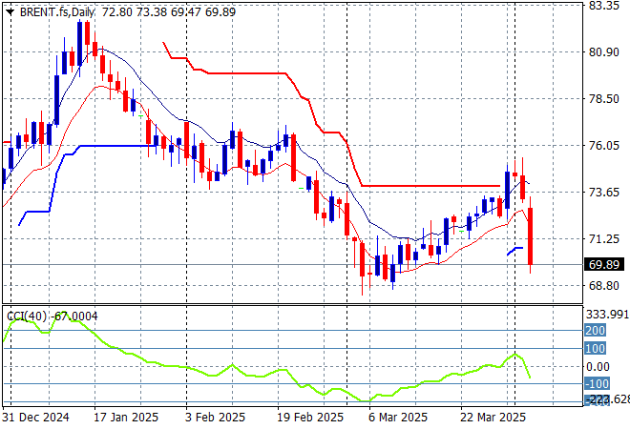The height and width of the screenshot is (429, 630).
Task: Click the 80.90 price scale value
Action: point(604,52)
